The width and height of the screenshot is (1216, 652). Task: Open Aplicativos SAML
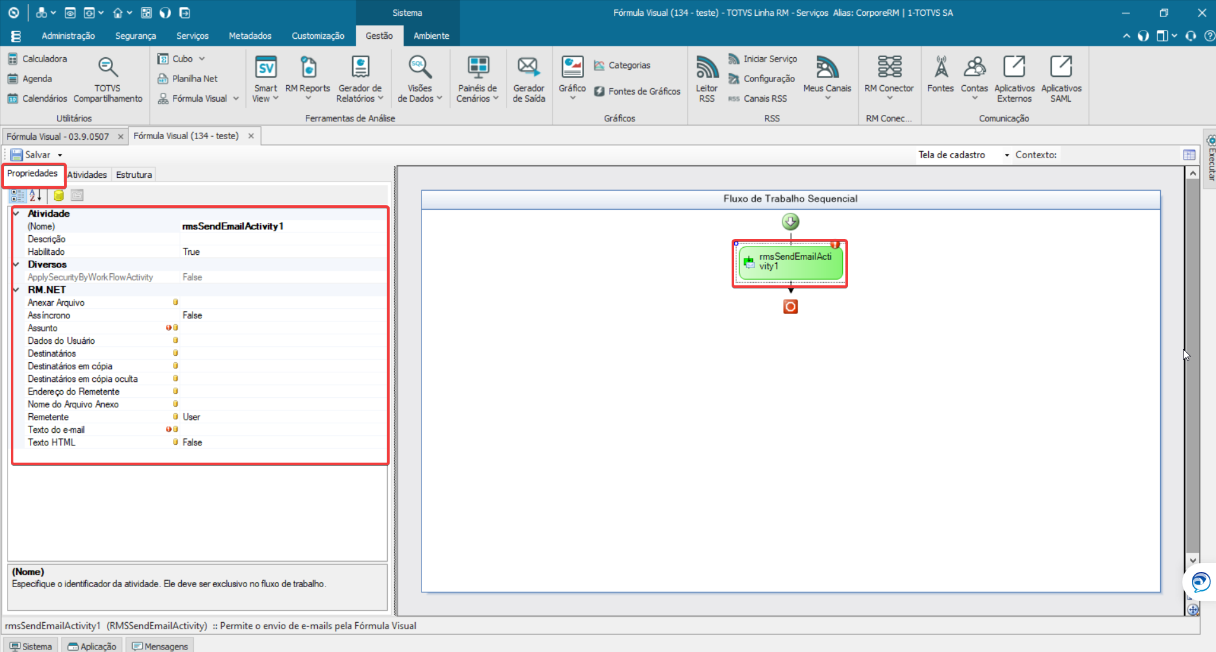1061,79
